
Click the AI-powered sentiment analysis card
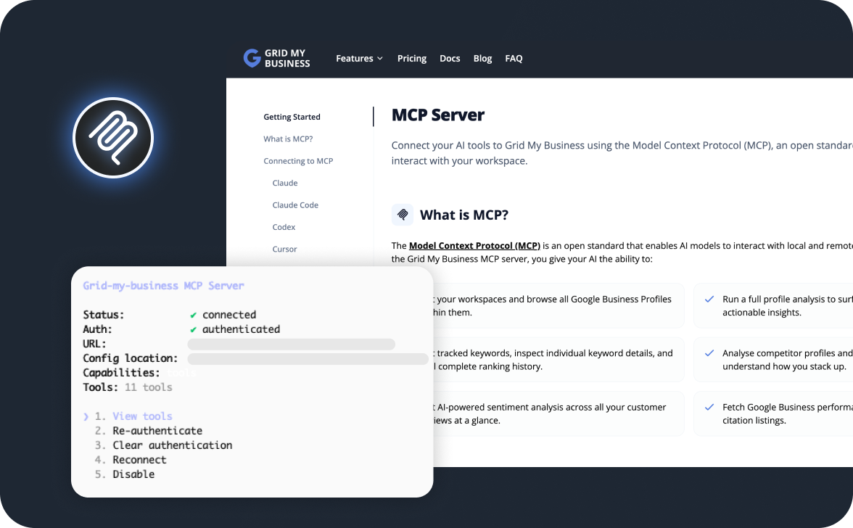point(559,413)
